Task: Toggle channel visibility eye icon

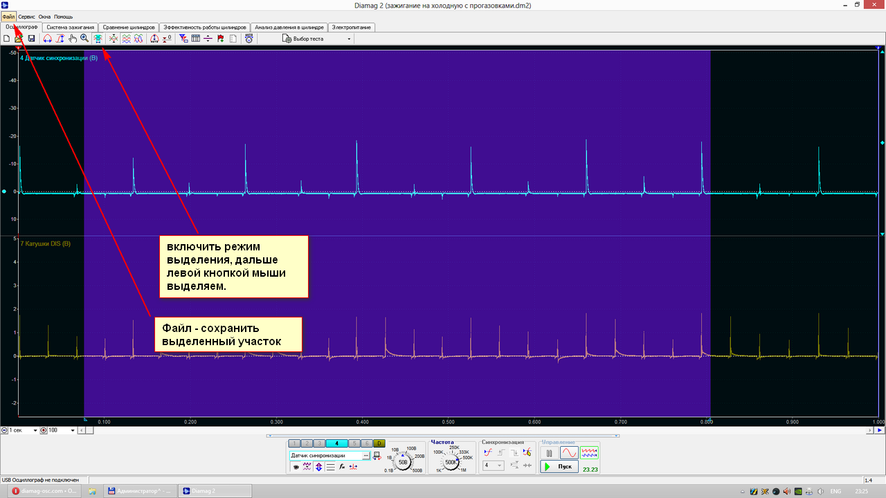Action: tap(296, 467)
